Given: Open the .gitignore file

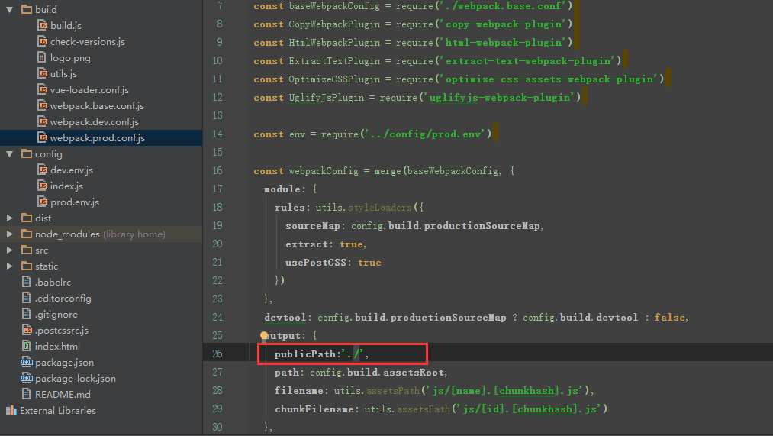Looking at the screenshot, I should [x=56, y=315].
